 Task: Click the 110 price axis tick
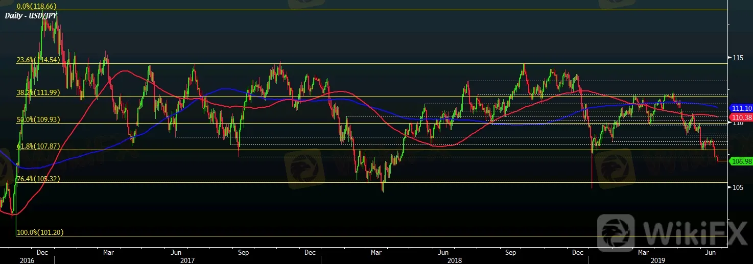[737, 123]
